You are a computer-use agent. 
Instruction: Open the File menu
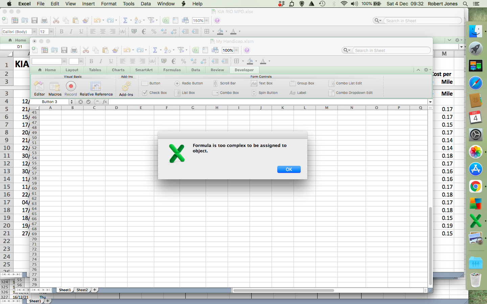coord(41,4)
